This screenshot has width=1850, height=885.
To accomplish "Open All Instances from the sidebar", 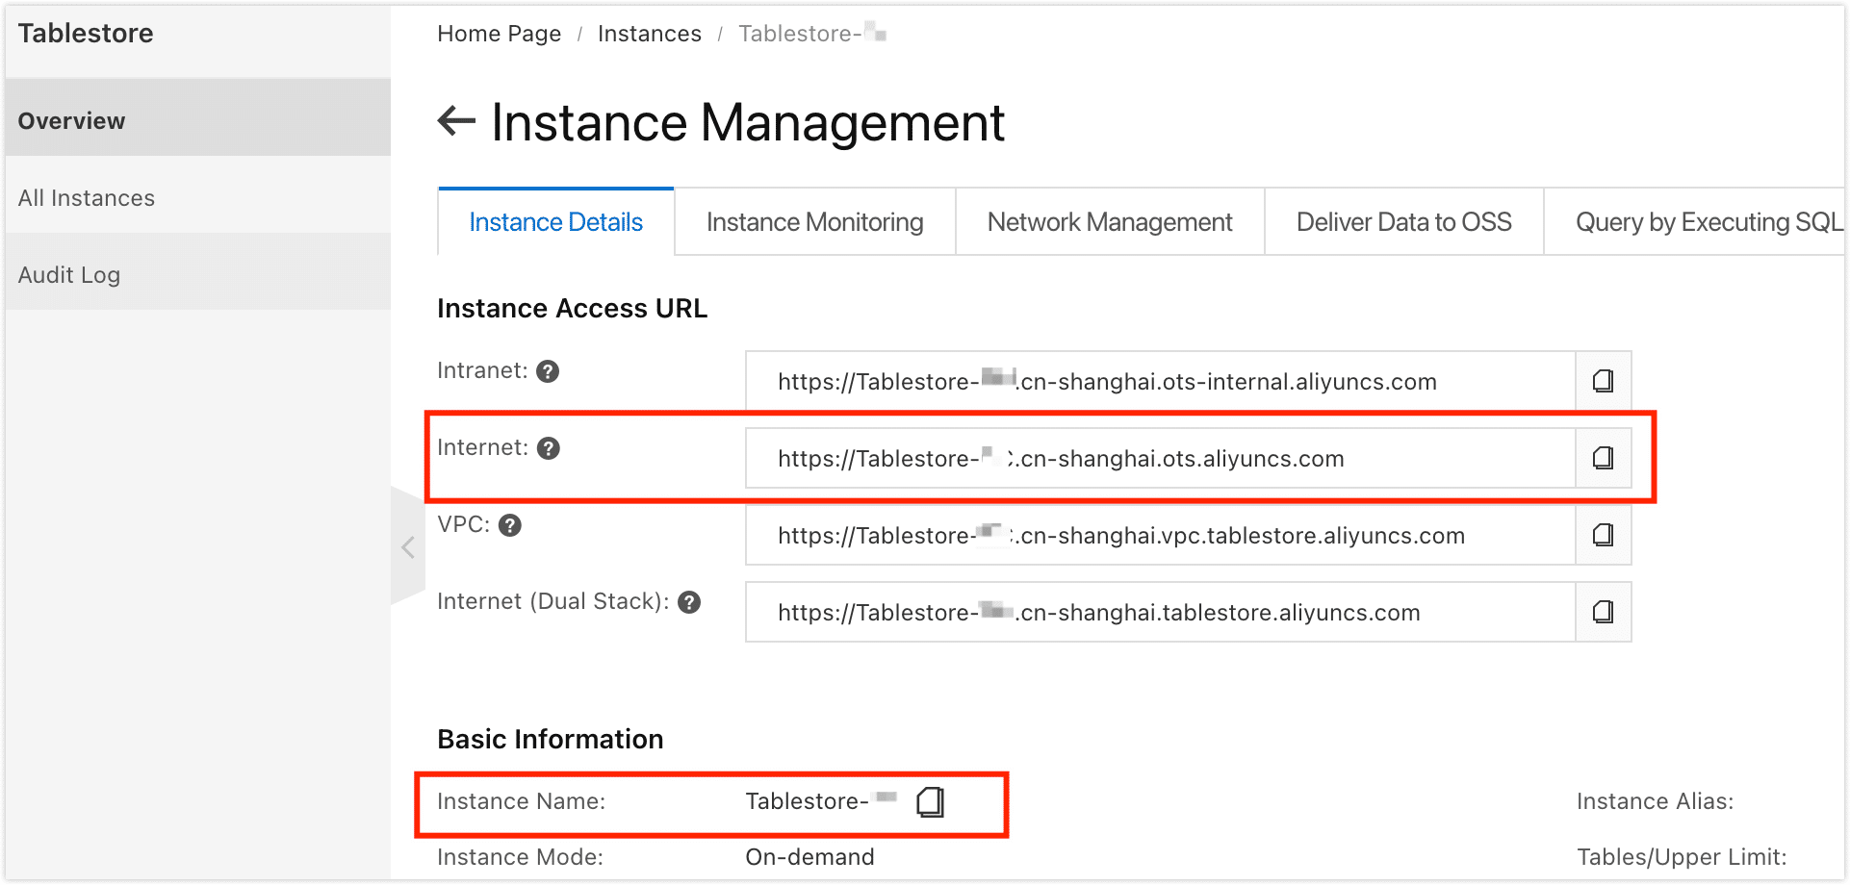I will (x=87, y=198).
